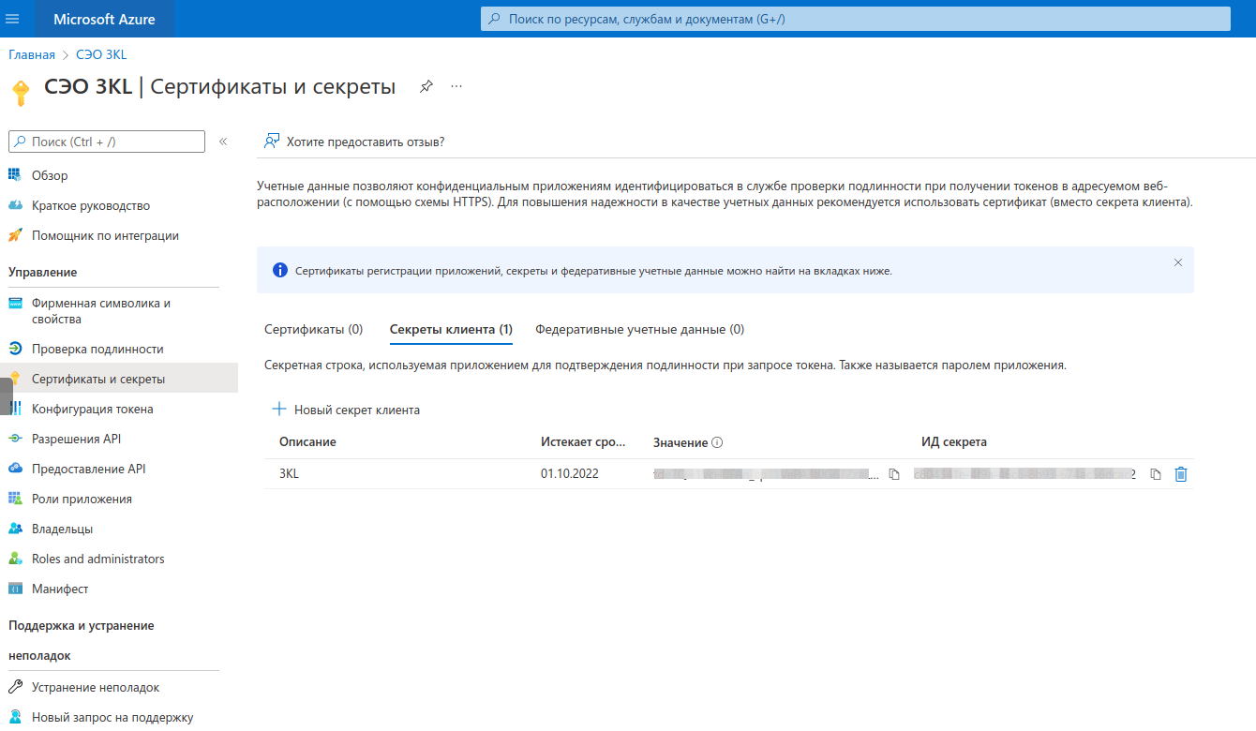Show tooltip info icon next to Значение
The image size is (1256, 731).
pyautogui.click(x=718, y=442)
